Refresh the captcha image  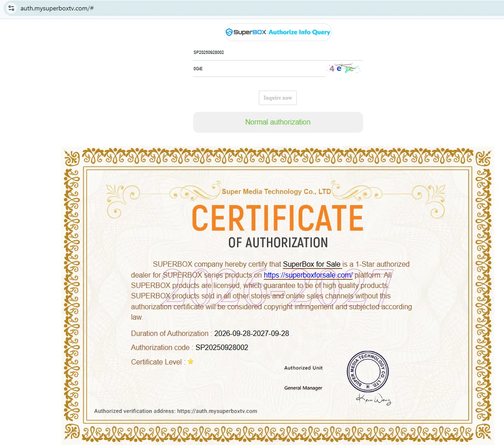[x=344, y=68]
